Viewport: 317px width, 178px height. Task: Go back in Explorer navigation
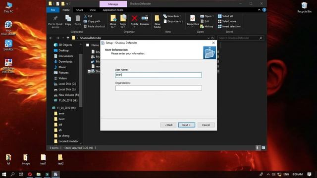coord(51,38)
